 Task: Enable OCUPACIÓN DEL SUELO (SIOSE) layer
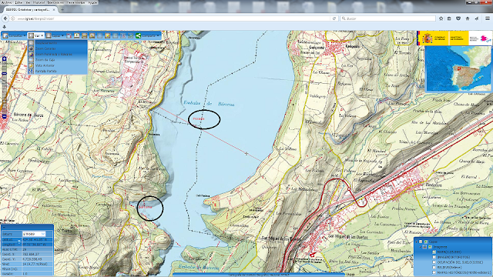coord(434,262)
